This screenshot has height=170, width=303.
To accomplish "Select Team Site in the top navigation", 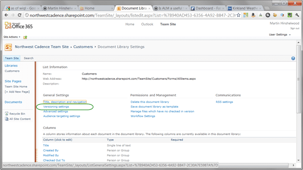I will [x=168, y=24].
